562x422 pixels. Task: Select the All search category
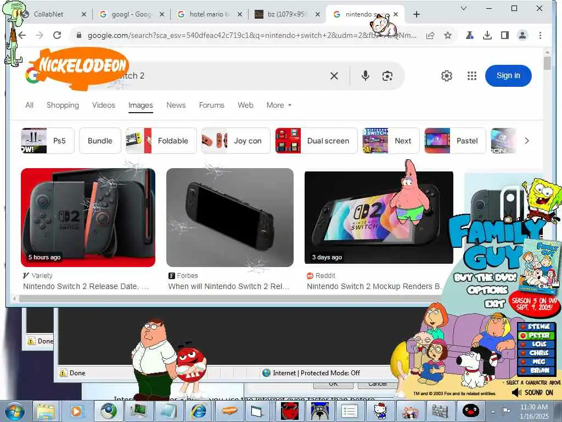point(30,105)
